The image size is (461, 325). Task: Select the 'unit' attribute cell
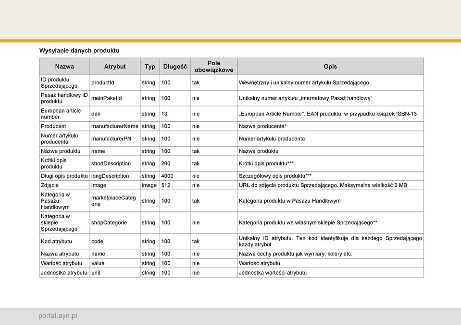pos(115,273)
